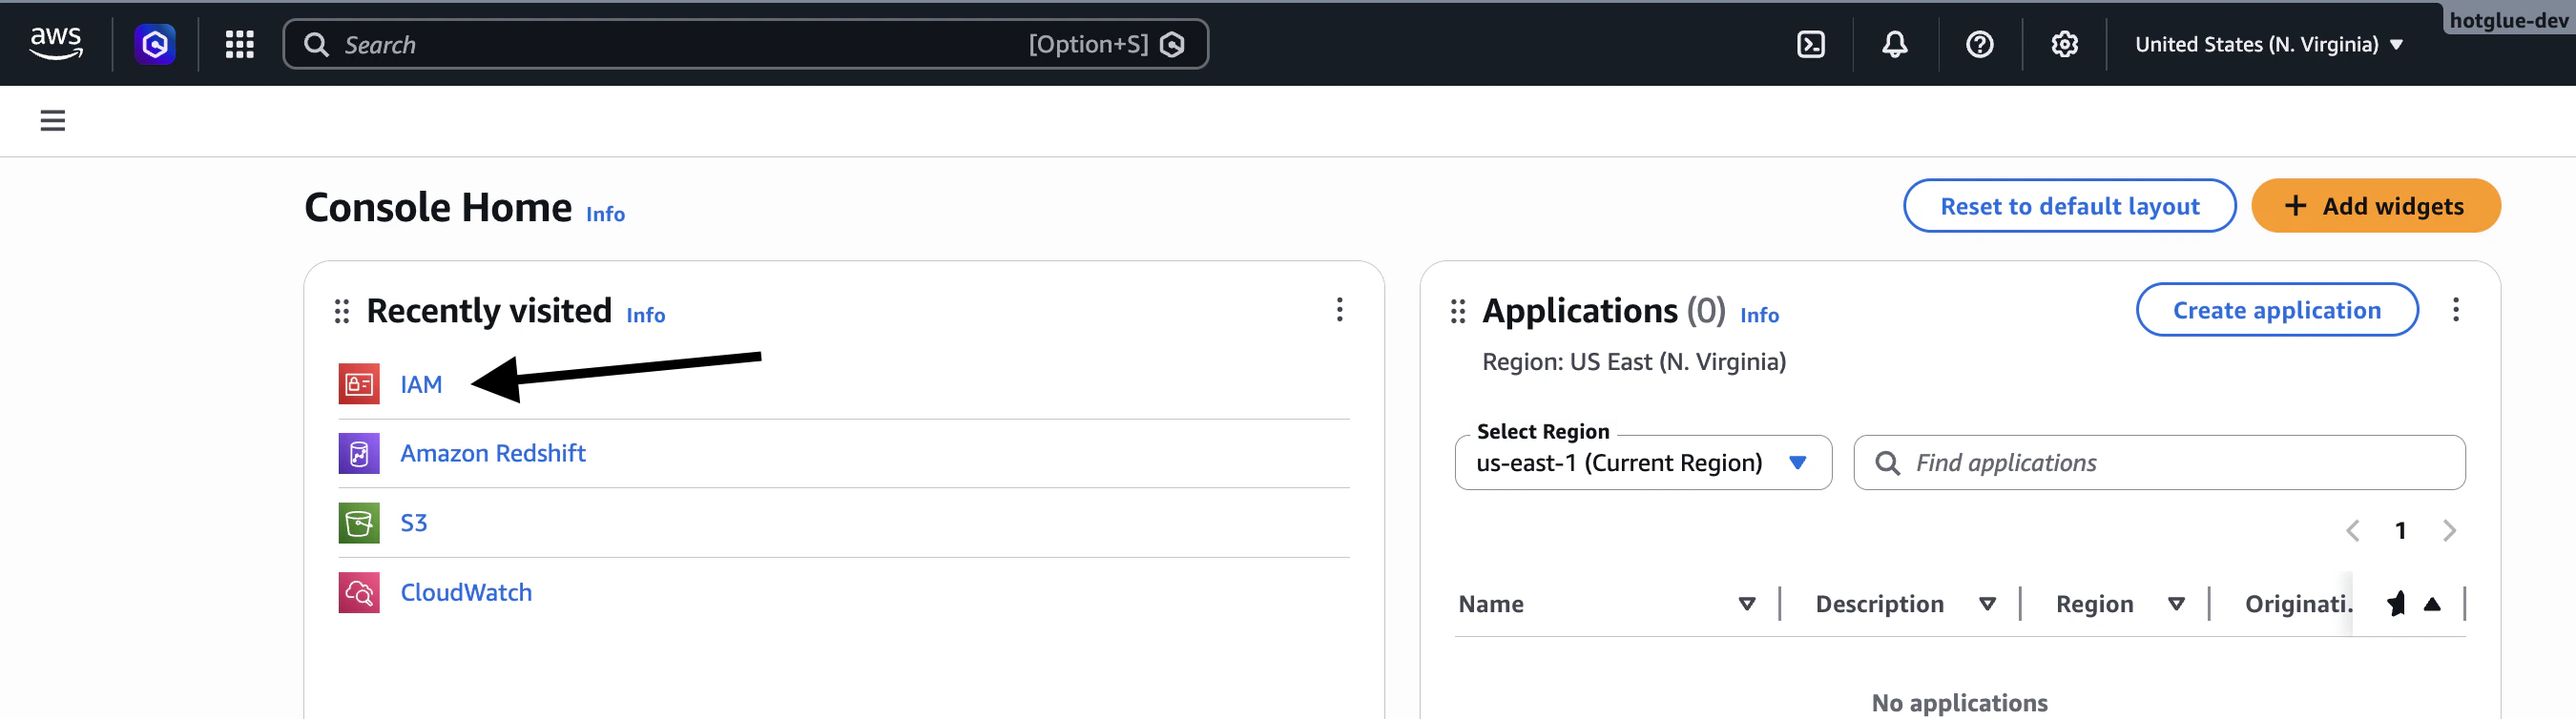Click the IAM service icon
This screenshot has width=2576, height=719.
click(359, 384)
